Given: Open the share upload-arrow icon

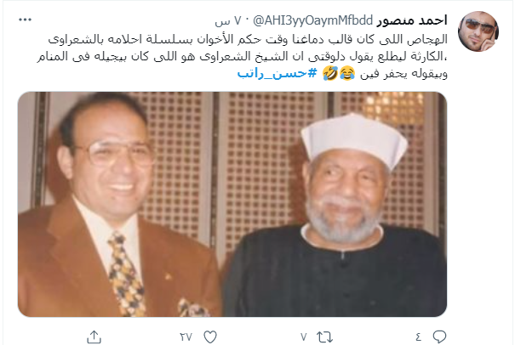Looking at the screenshot, I should pyautogui.click(x=94, y=337).
